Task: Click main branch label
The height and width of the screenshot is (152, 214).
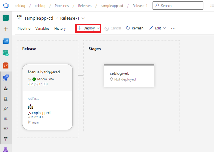Action: (x=35, y=123)
